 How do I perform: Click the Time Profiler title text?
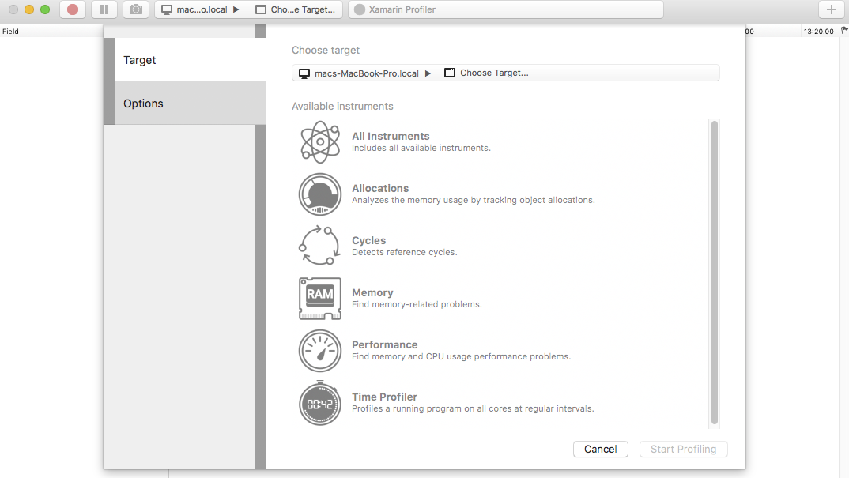(384, 397)
